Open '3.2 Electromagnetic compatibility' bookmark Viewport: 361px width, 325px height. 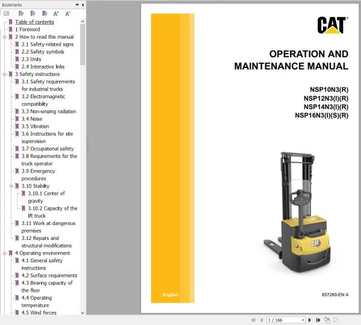tap(43, 100)
